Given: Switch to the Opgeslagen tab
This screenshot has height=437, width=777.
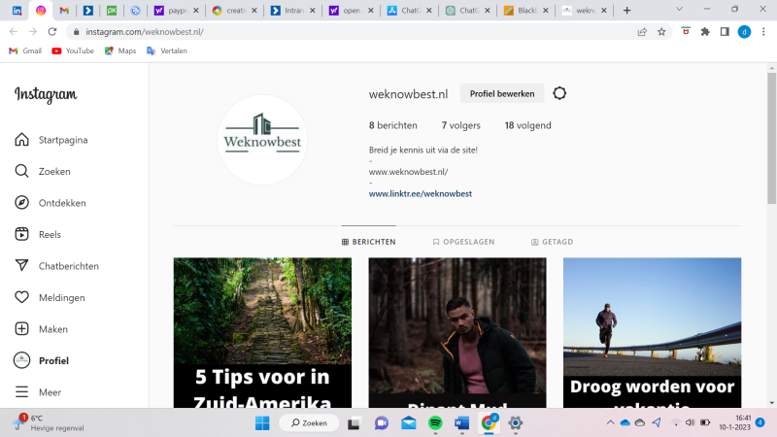Looking at the screenshot, I should tap(464, 242).
